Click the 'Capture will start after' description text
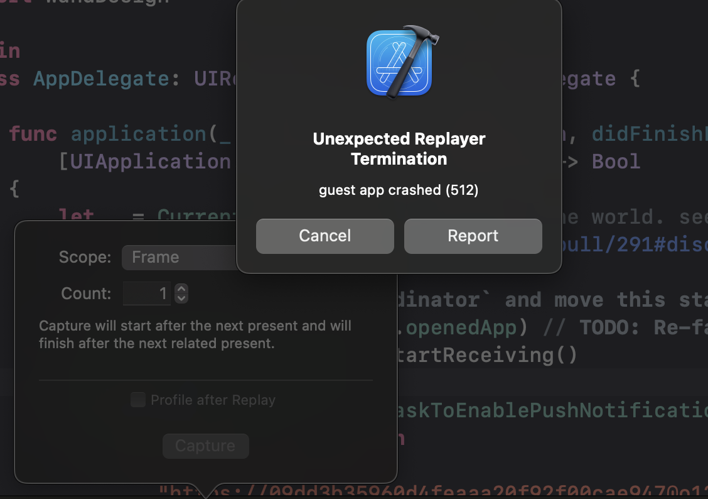 [x=195, y=334]
